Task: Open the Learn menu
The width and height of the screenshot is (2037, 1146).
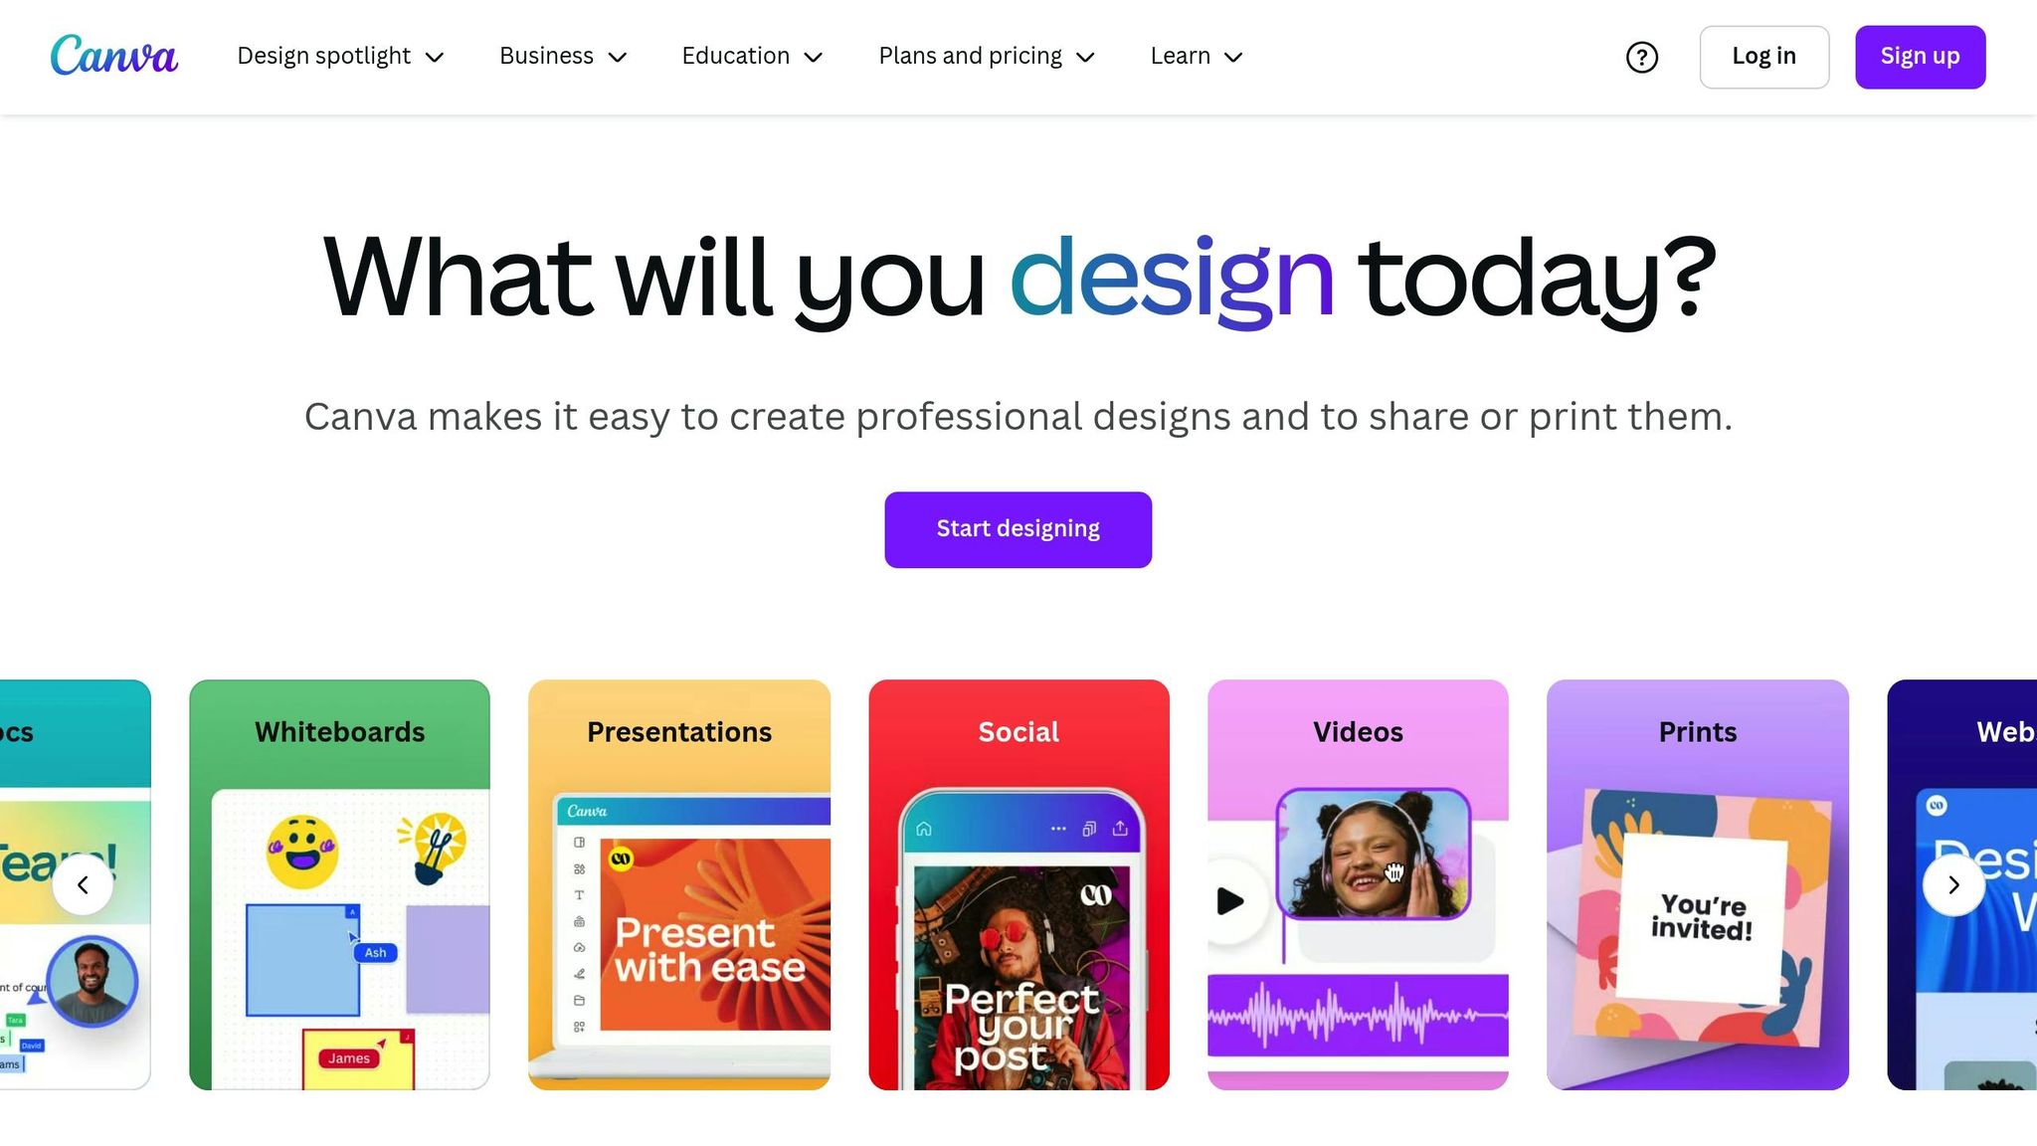Action: [x=1197, y=57]
